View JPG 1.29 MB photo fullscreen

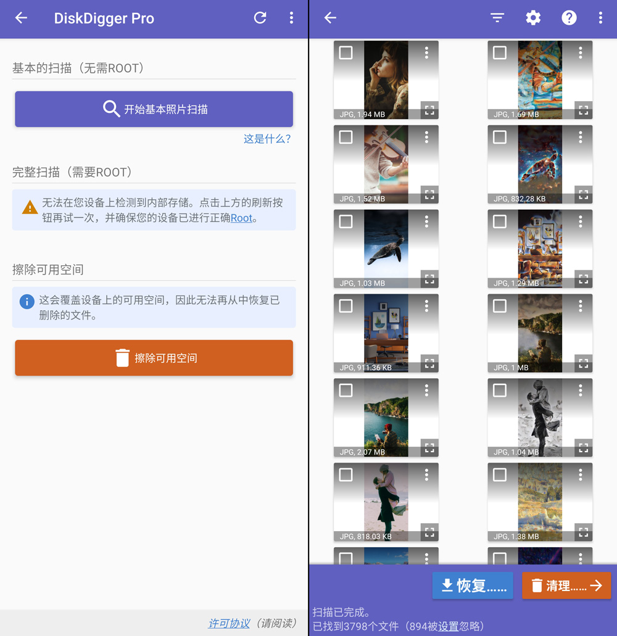[584, 279]
